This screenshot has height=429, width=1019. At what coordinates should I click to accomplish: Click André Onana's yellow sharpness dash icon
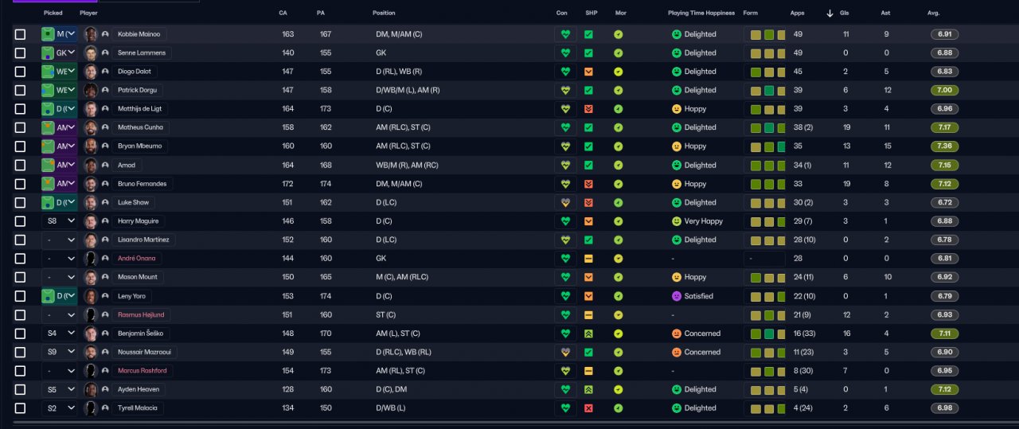588,259
